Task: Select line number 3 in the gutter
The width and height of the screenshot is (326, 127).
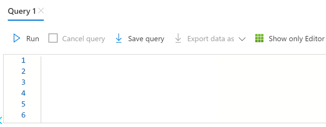Action: (x=23, y=82)
